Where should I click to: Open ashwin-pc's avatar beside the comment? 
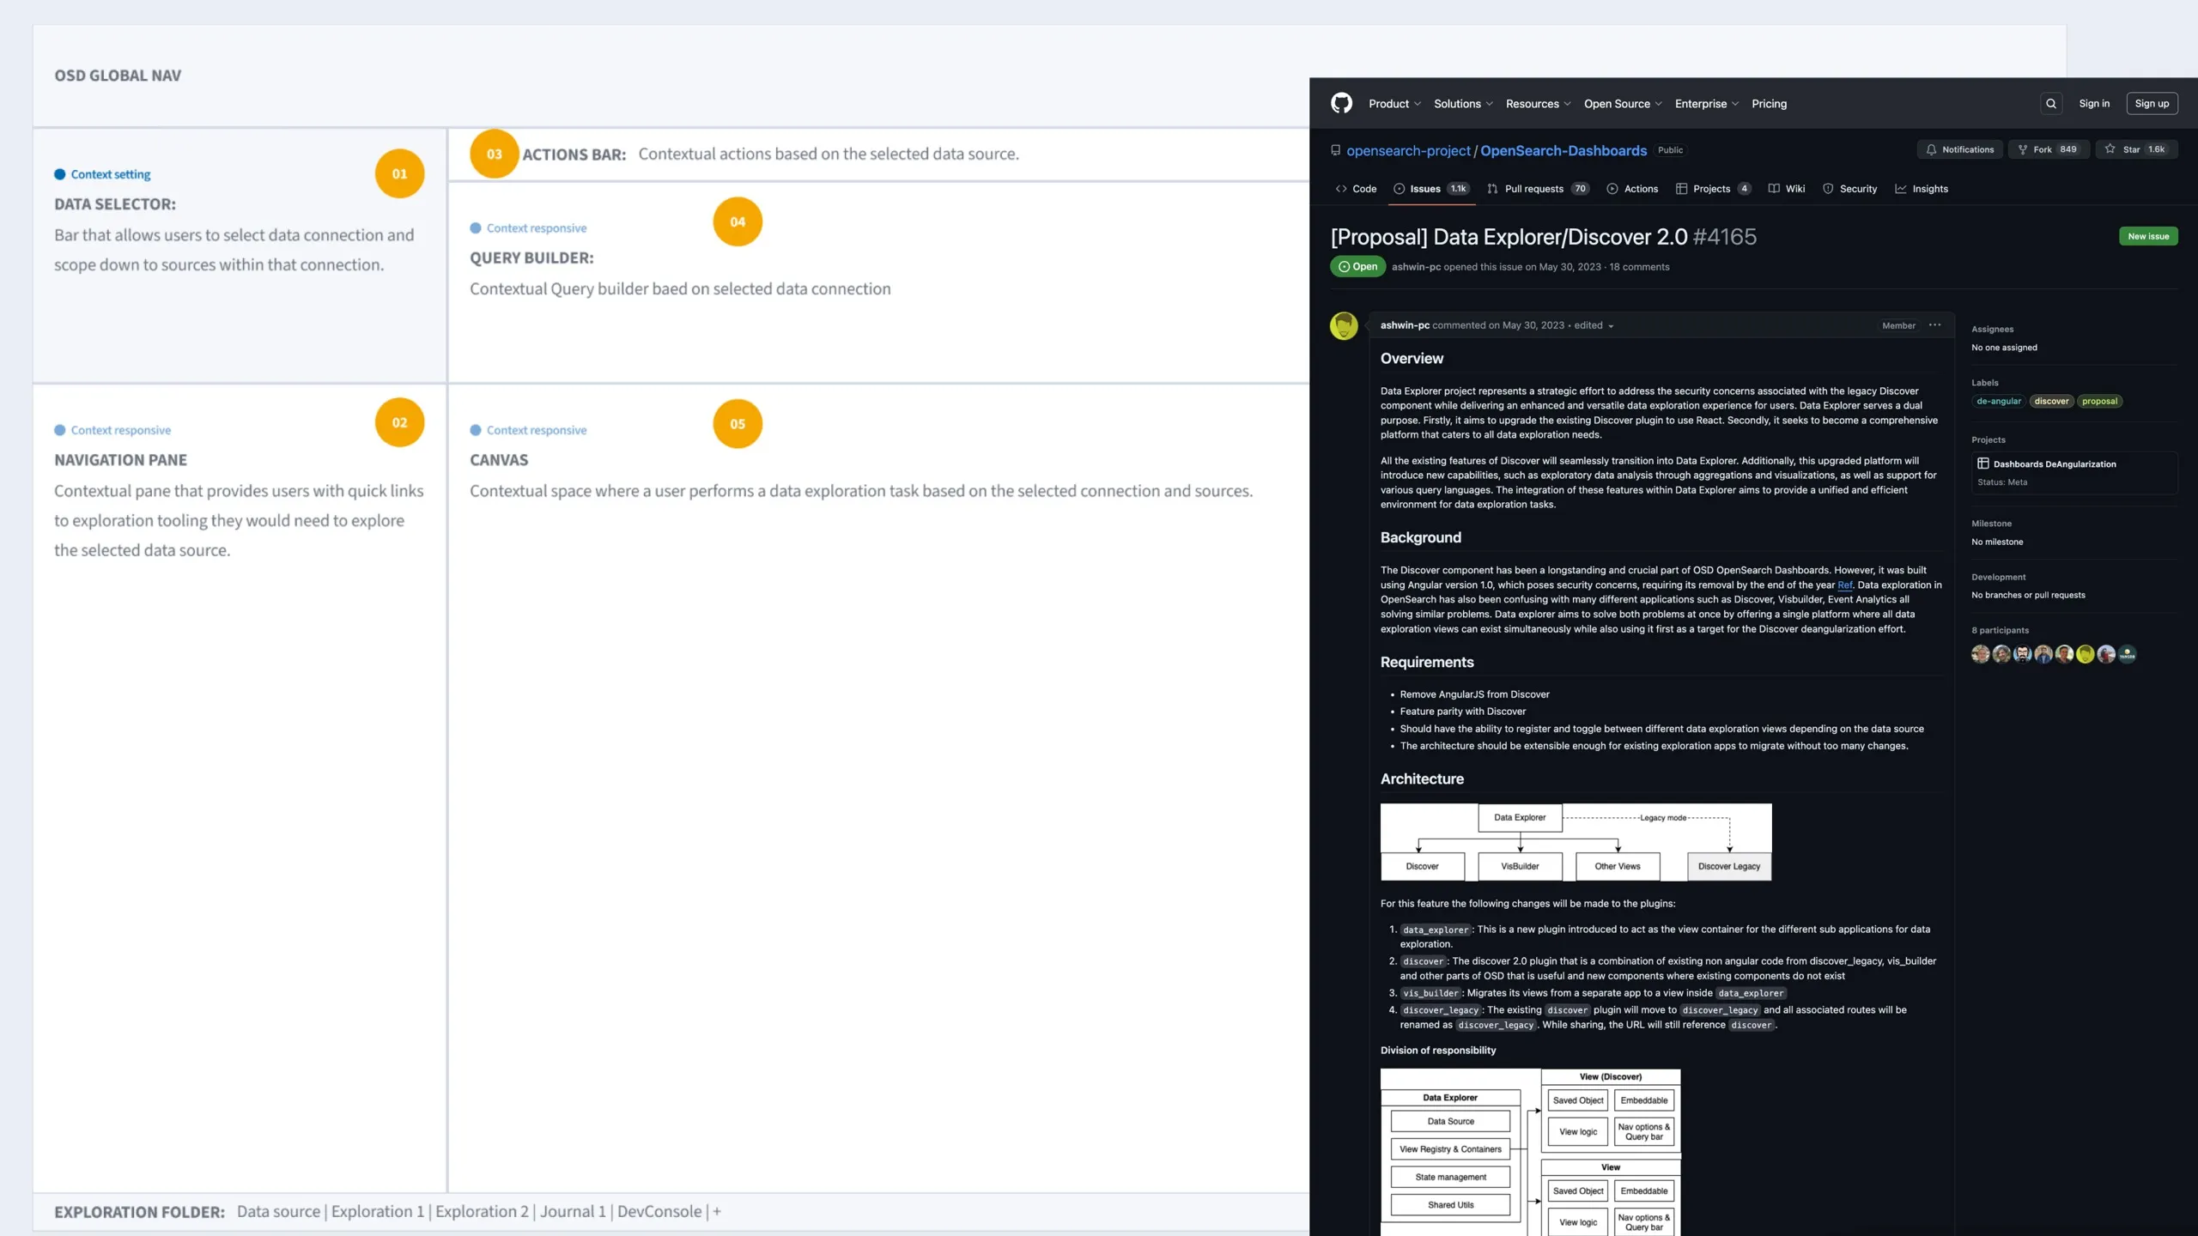coord(1344,325)
